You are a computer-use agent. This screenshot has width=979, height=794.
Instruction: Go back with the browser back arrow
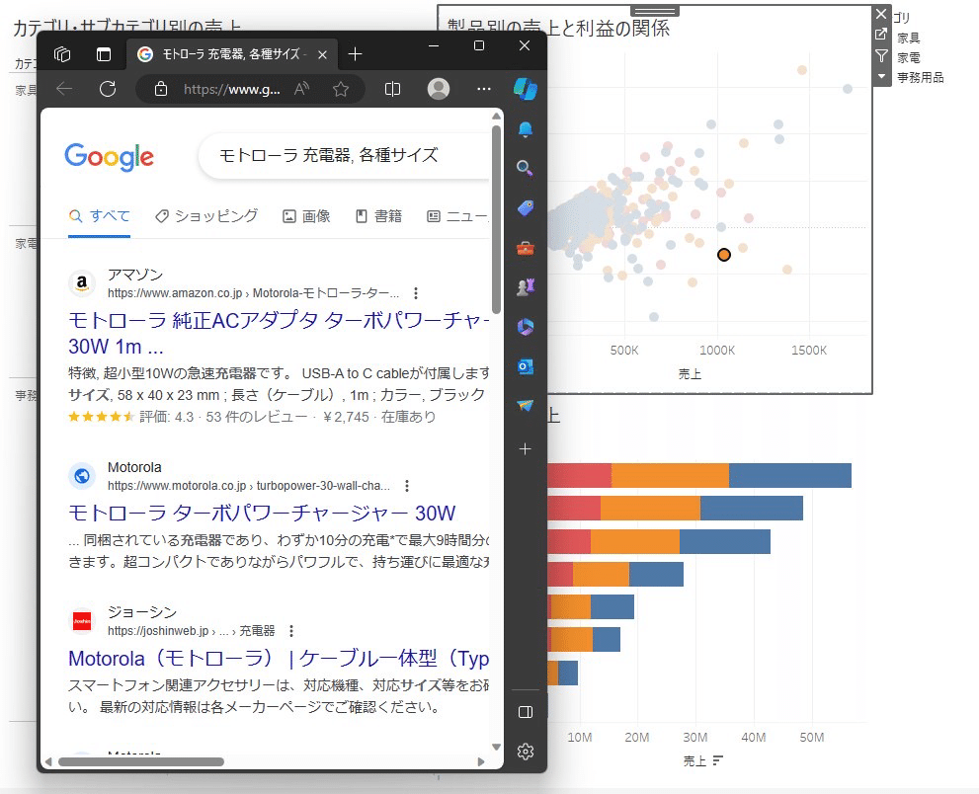coord(64,89)
